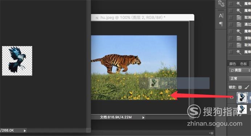Open the Paragraph panel icon (¶)

tap(221, 24)
